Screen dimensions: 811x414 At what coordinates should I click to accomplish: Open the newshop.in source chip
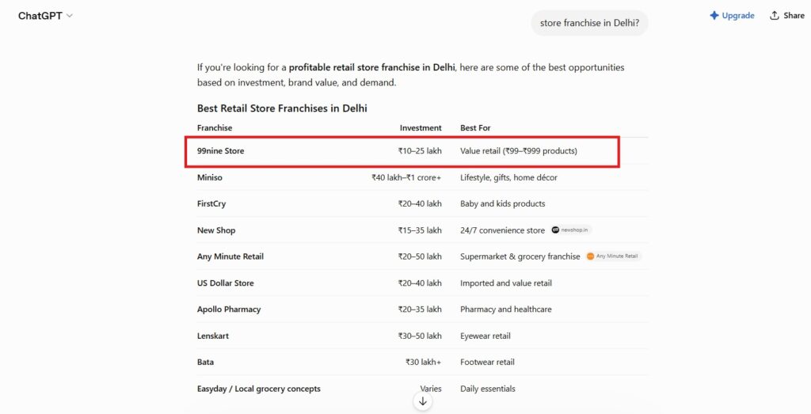point(570,230)
